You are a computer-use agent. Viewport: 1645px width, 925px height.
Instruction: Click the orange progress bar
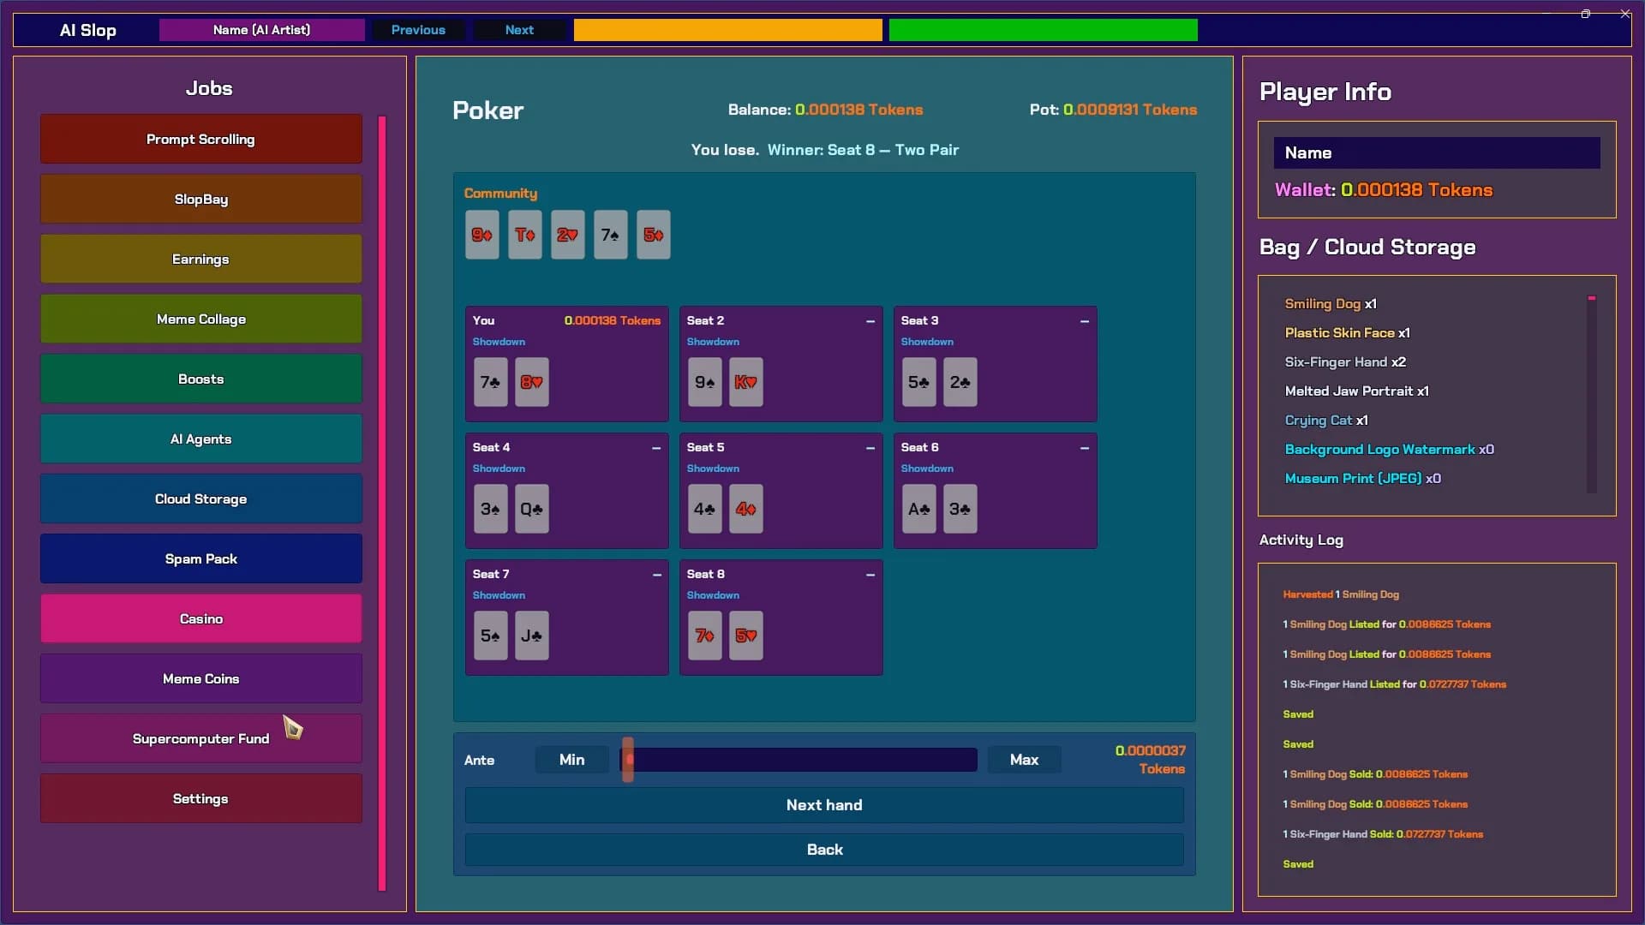point(728,30)
